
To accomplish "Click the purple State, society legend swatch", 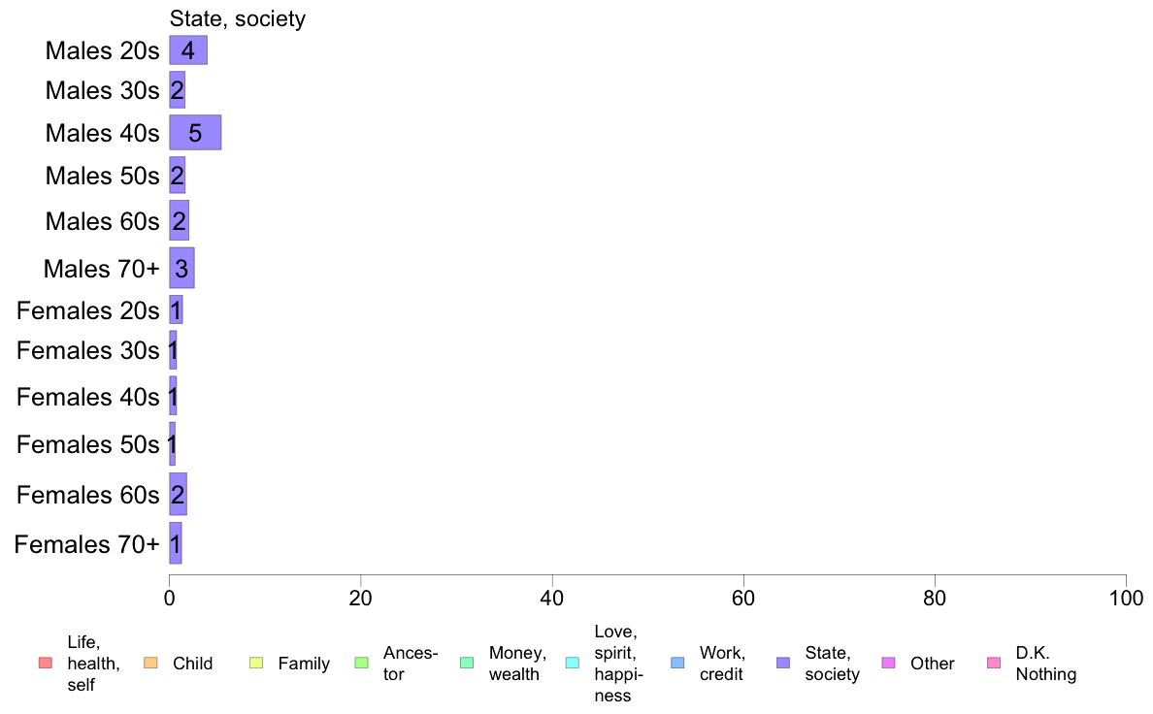I will [x=783, y=663].
